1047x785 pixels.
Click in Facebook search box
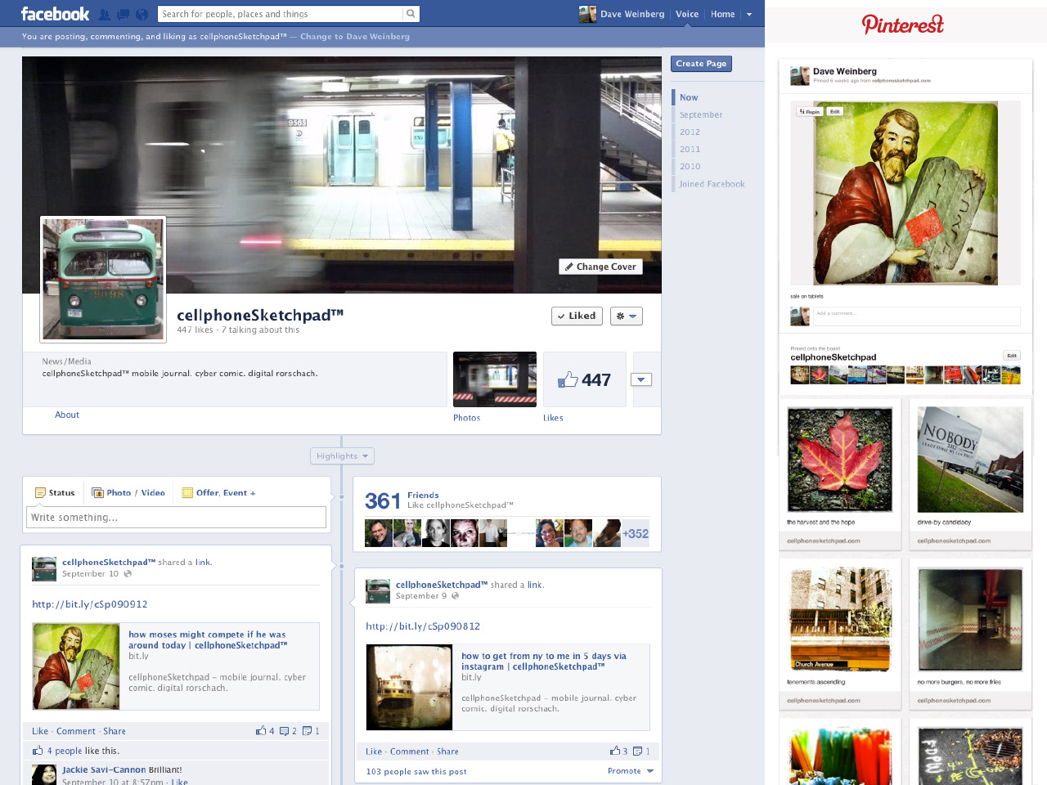[281, 14]
